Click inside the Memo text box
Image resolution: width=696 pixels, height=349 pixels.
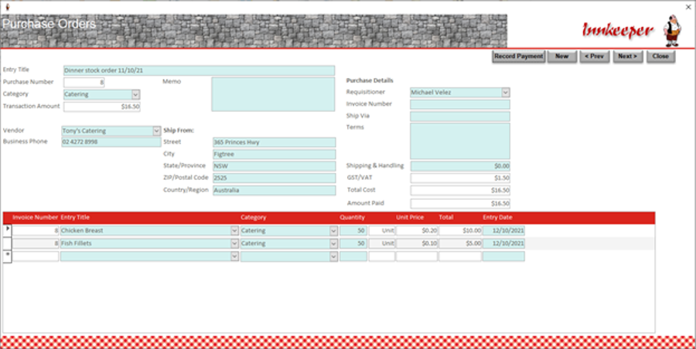point(273,94)
